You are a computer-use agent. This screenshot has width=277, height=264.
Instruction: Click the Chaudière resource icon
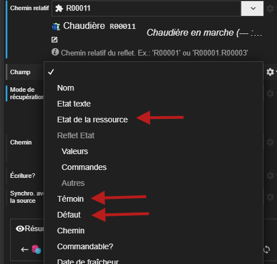pos(56,27)
